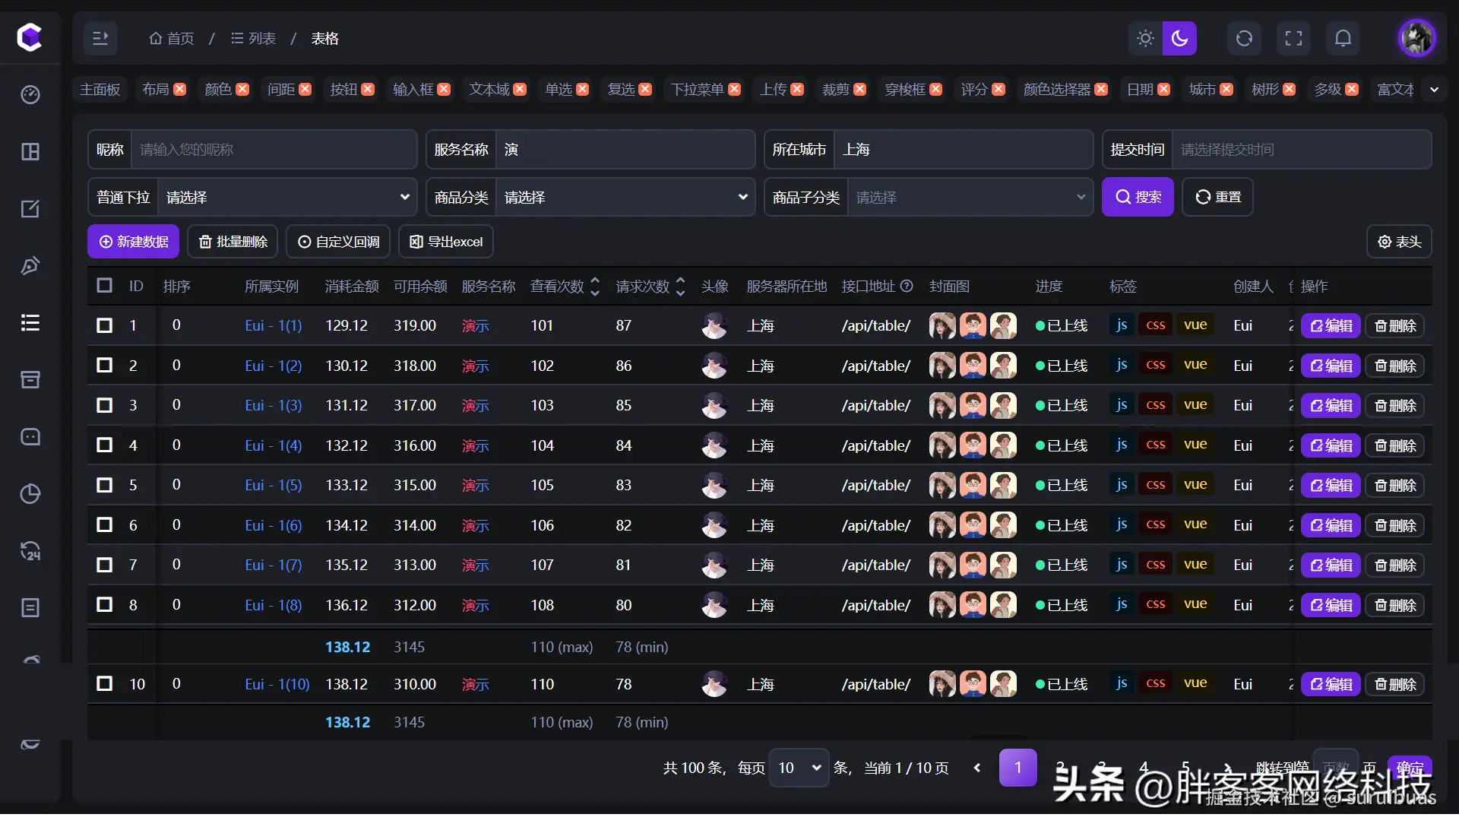
Task: Switch to light theme sun icon
Action: 1145,38
